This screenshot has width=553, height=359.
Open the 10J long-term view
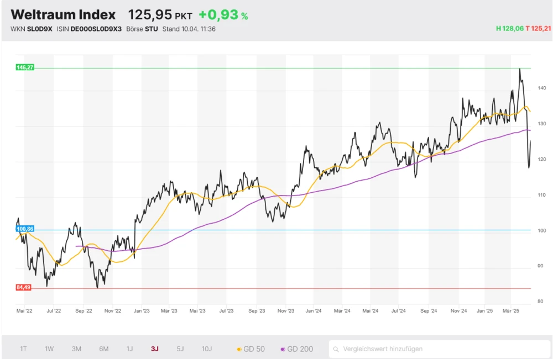tap(207, 349)
